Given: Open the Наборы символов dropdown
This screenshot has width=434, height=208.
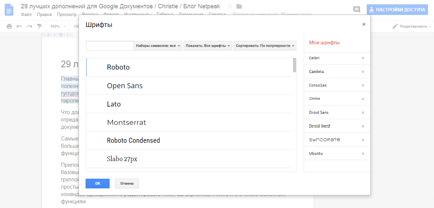Looking at the screenshot, I should click(x=158, y=46).
